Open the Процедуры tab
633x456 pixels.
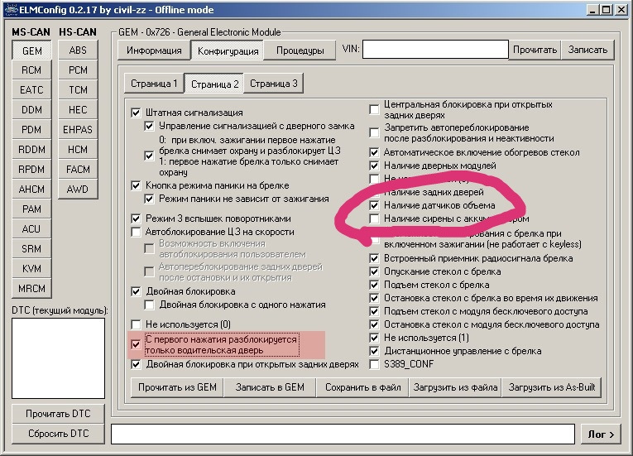click(x=300, y=50)
